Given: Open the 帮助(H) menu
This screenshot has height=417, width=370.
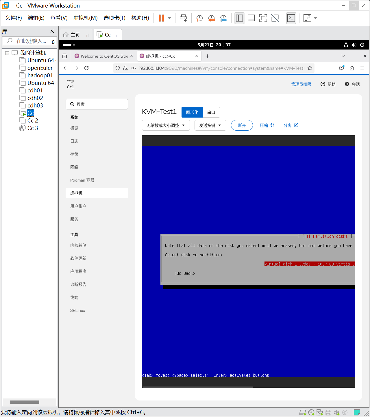Looking at the screenshot, I should click(140, 18).
